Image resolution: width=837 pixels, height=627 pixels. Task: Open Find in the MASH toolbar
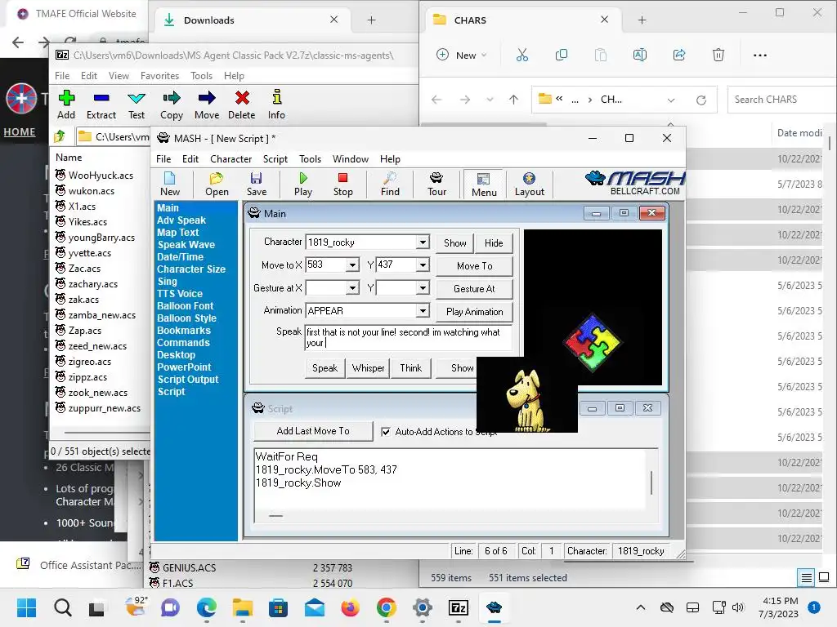(x=390, y=184)
